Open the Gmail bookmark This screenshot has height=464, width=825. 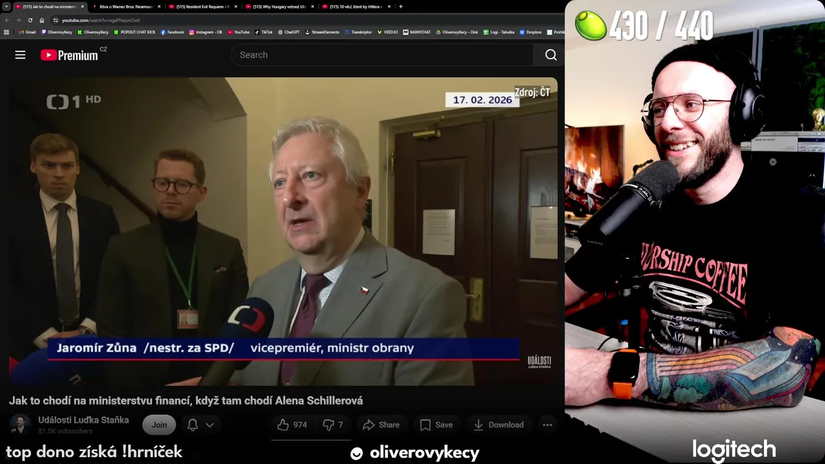(27, 32)
